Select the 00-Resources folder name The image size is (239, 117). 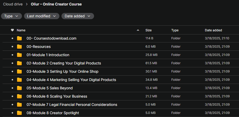tap(39, 47)
